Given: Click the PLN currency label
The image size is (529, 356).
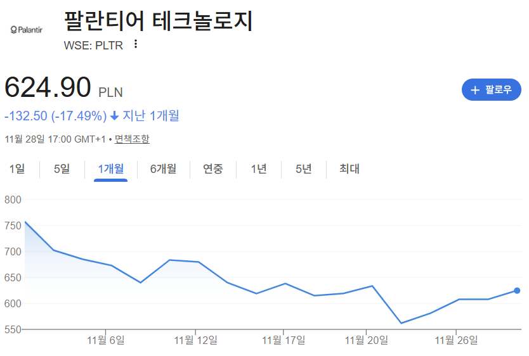Looking at the screenshot, I should (x=110, y=92).
